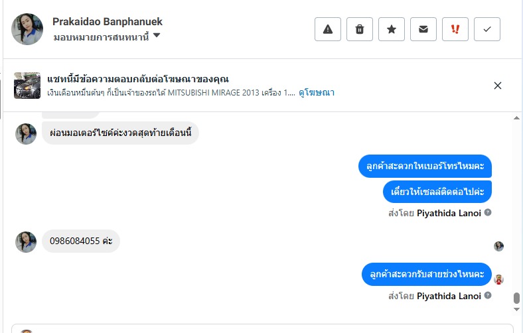
Task: Click info icon beside last Piyathida Lanoi
Action: coord(488,296)
